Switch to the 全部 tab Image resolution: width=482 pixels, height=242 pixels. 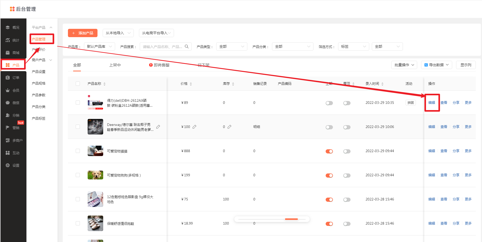77,65
